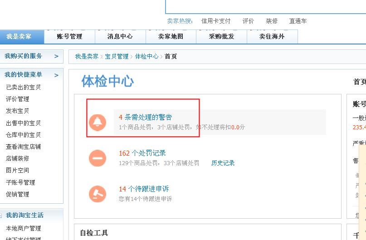Collapse 我的淘宝生活 section toggle

click(1, 216)
